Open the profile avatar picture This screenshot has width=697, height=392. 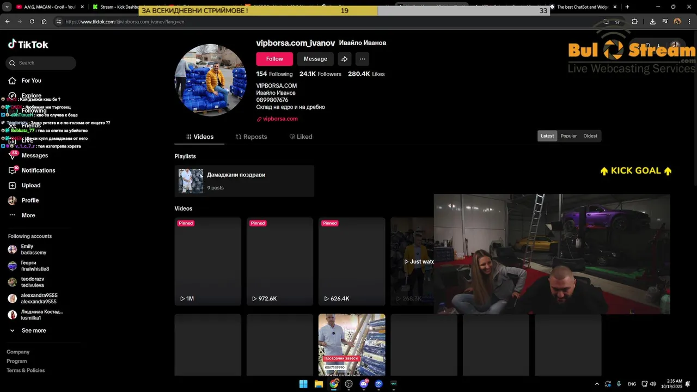[x=210, y=80]
